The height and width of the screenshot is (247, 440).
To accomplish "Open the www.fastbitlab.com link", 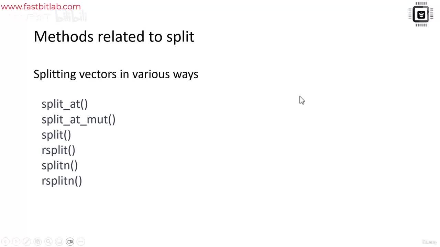I will click(x=41, y=7).
